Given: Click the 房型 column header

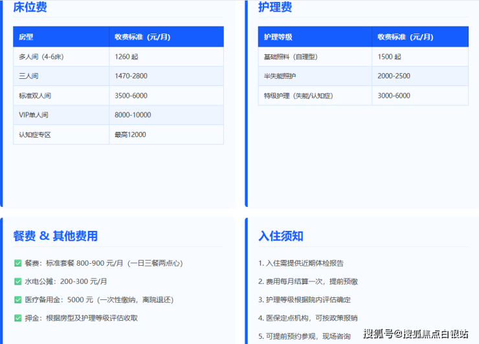Looking at the screenshot, I should click(61, 37).
